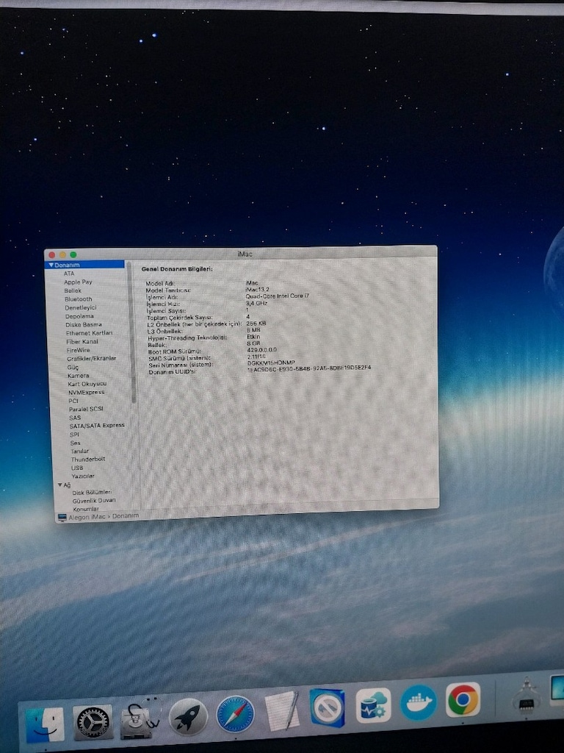564x753 pixels.
Task: Select NVMExpress in the sidebar
Action: [87, 393]
